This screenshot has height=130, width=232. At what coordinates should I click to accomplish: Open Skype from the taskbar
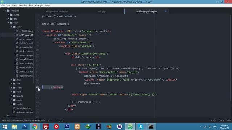coord(140,127)
